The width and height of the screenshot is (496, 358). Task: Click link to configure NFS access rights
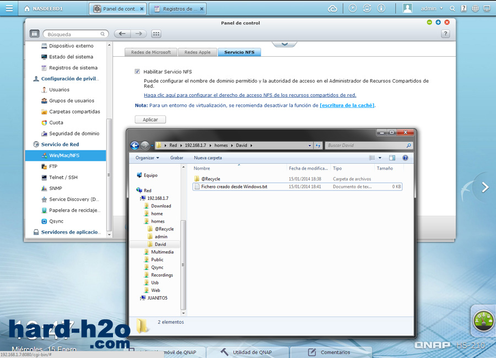[x=250, y=95]
